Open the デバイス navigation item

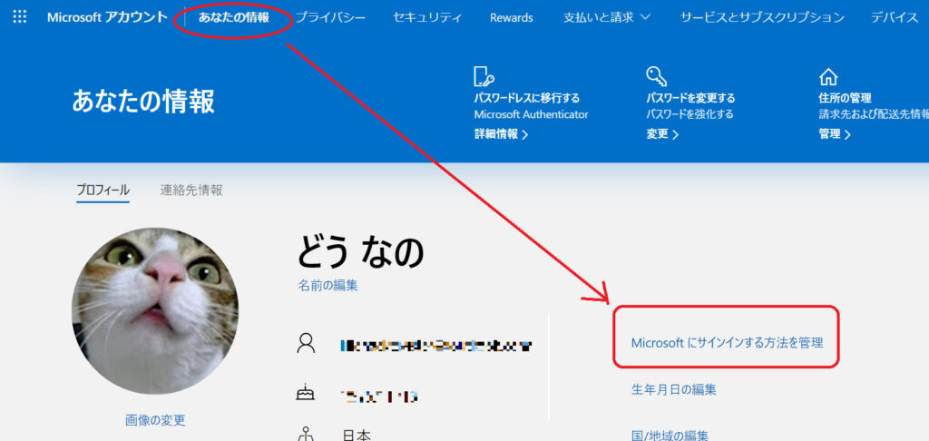click(x=895, y=18)
